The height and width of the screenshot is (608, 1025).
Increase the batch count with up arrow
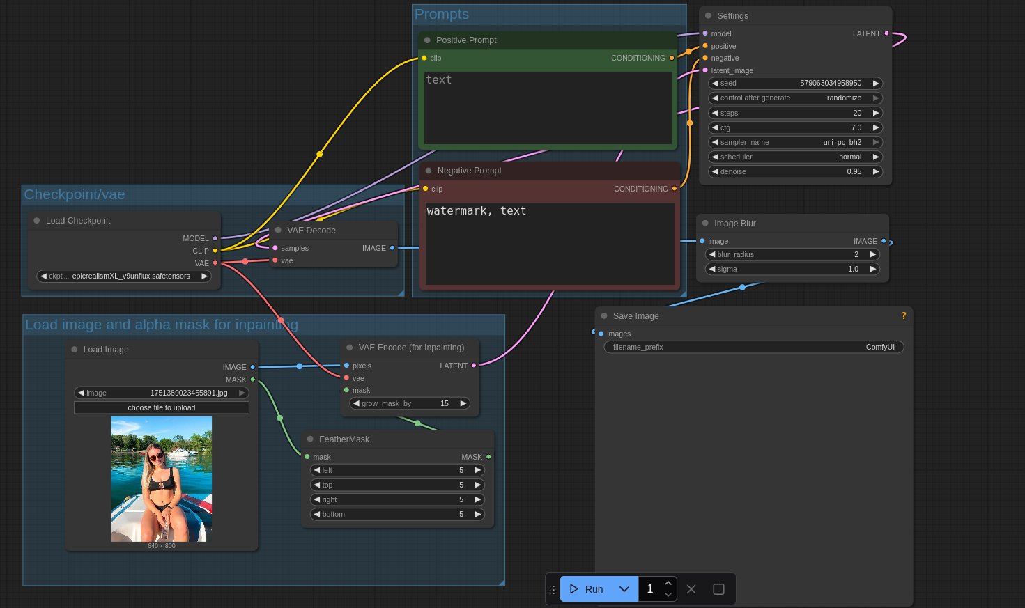[668, 583]
